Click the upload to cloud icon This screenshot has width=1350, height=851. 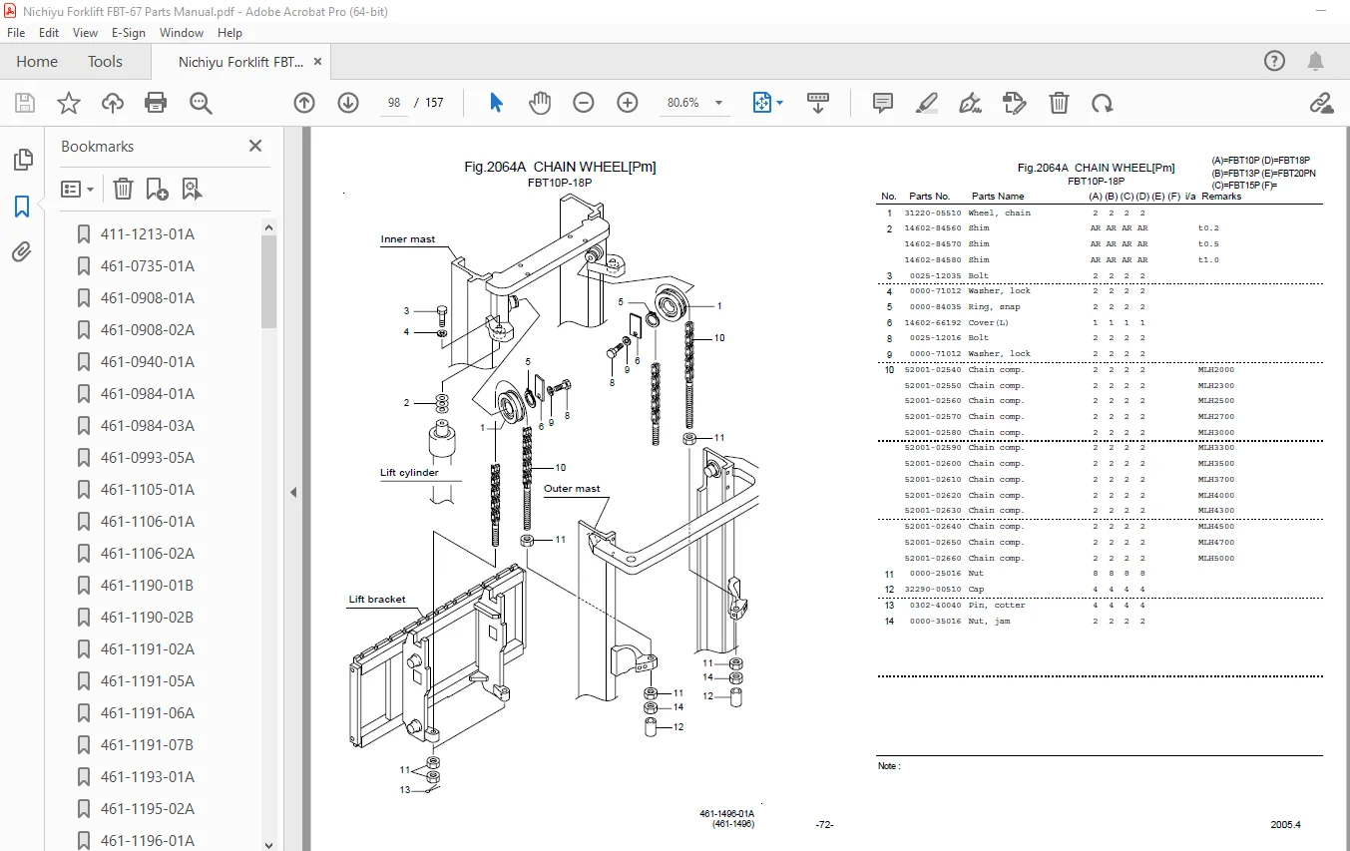coord(113,103)
